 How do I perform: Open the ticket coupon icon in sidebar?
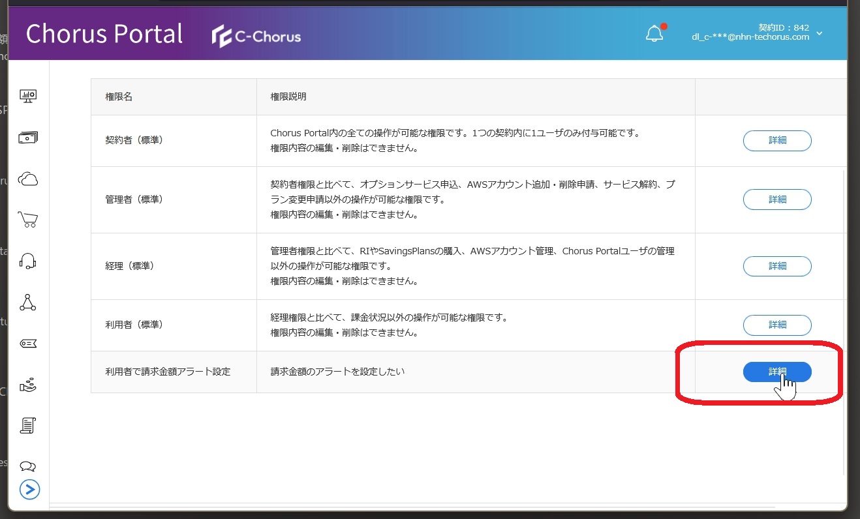28,344
